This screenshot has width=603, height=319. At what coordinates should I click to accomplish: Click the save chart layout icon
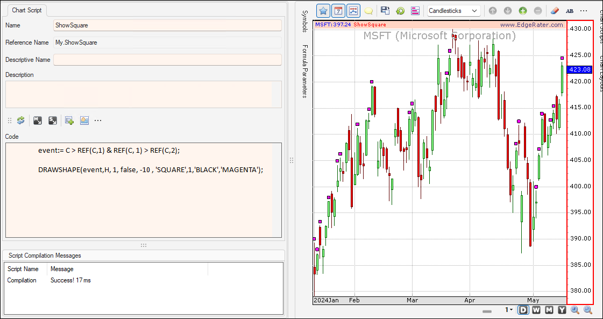[x=385, y=11]
